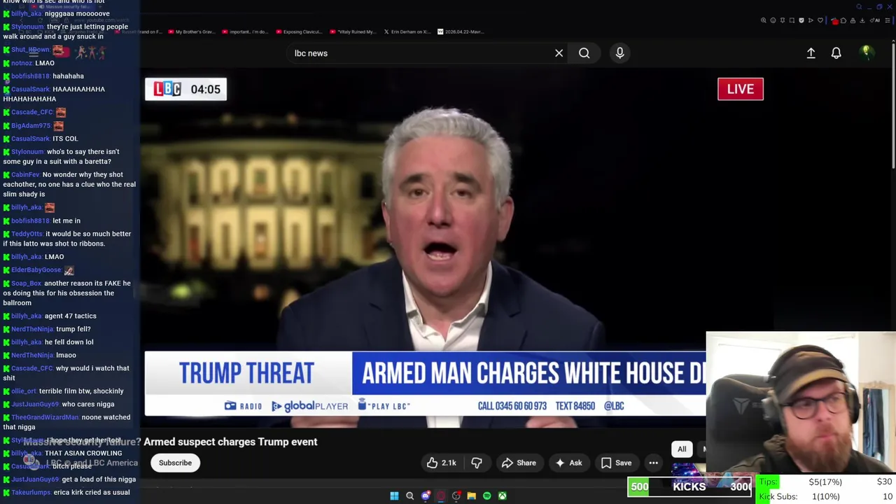Open the YouTube upload/create icon
Image resolution: width=896 pixels, height=504 pixels.
point(811,53)
